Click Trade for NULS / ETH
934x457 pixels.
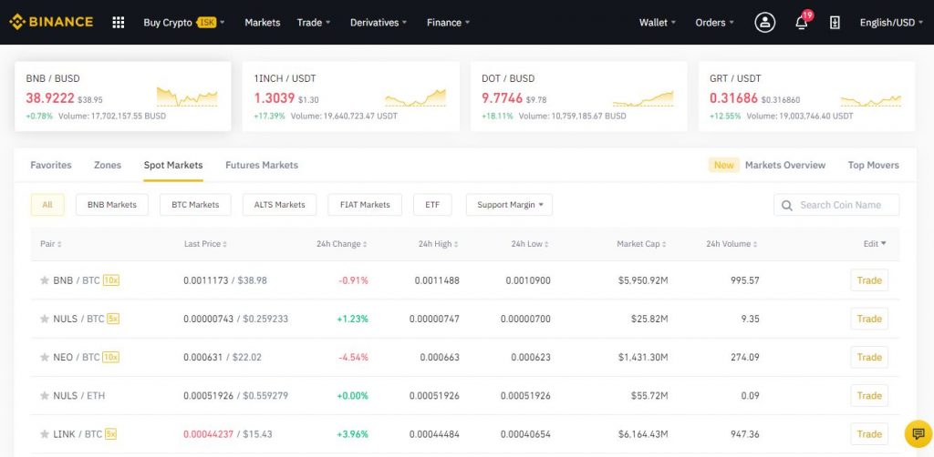coord(869,395)
